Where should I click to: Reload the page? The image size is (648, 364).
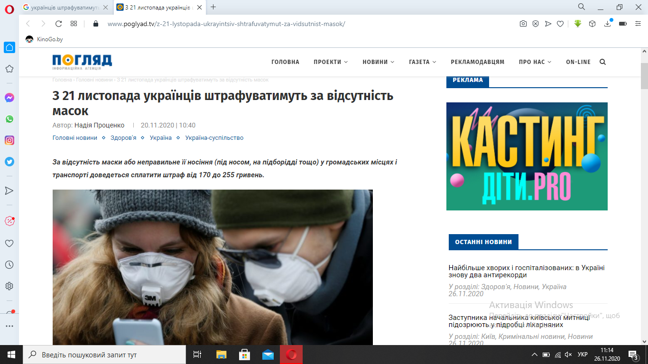pyautogui.click(x=59, y=24)
